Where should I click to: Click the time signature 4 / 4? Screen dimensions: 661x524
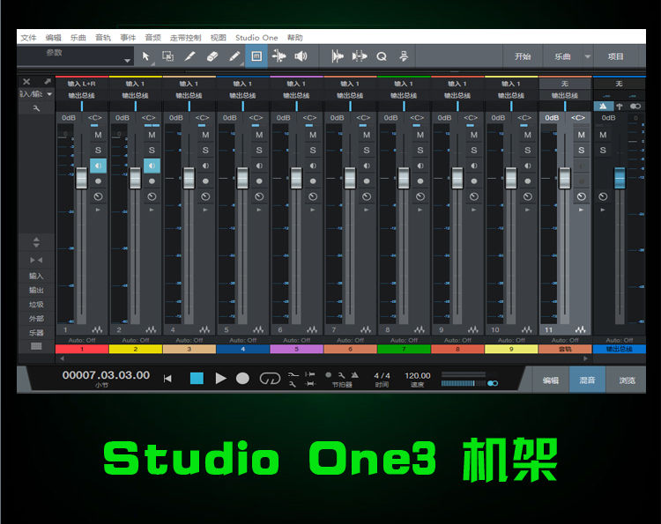(x=382, y=375)
